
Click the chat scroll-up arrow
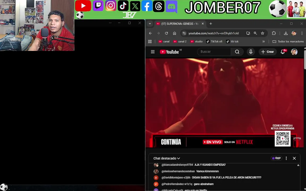coord(298,165)
